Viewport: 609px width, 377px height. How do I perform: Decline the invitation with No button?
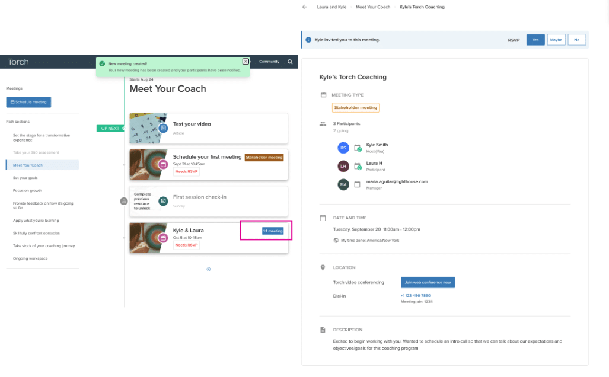pyautogui.click(x=576, y=40)
